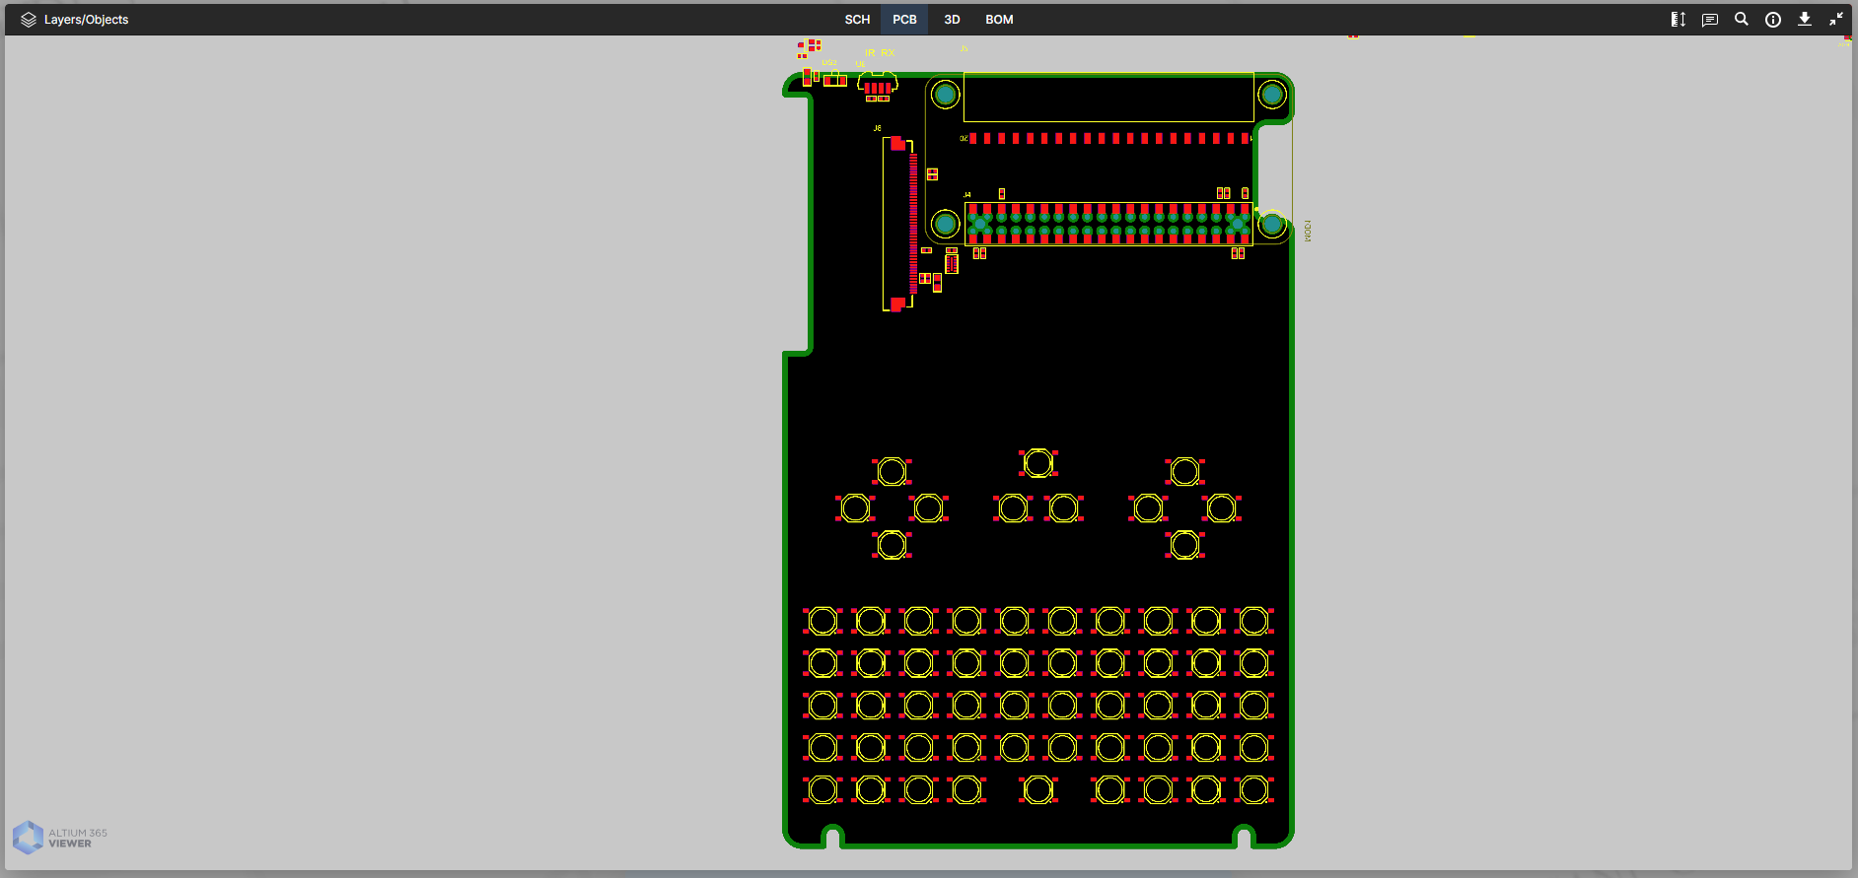Open the comments panel icon
1858x878 pixels.
click(1710, 20)
